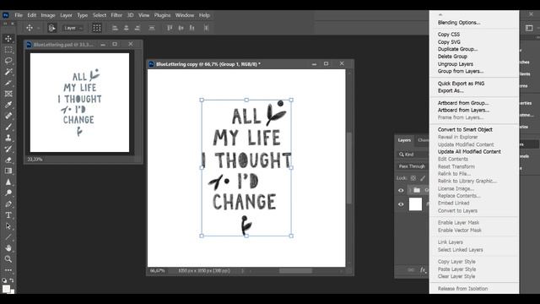Select the Lasso tool

[x=8, y=61]
